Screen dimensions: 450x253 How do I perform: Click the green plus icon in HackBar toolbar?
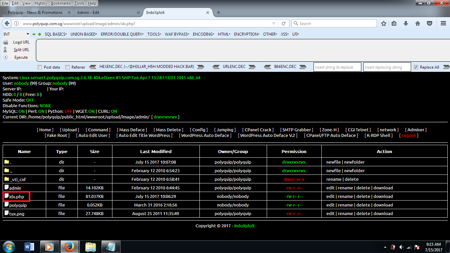tap(40, 34)
